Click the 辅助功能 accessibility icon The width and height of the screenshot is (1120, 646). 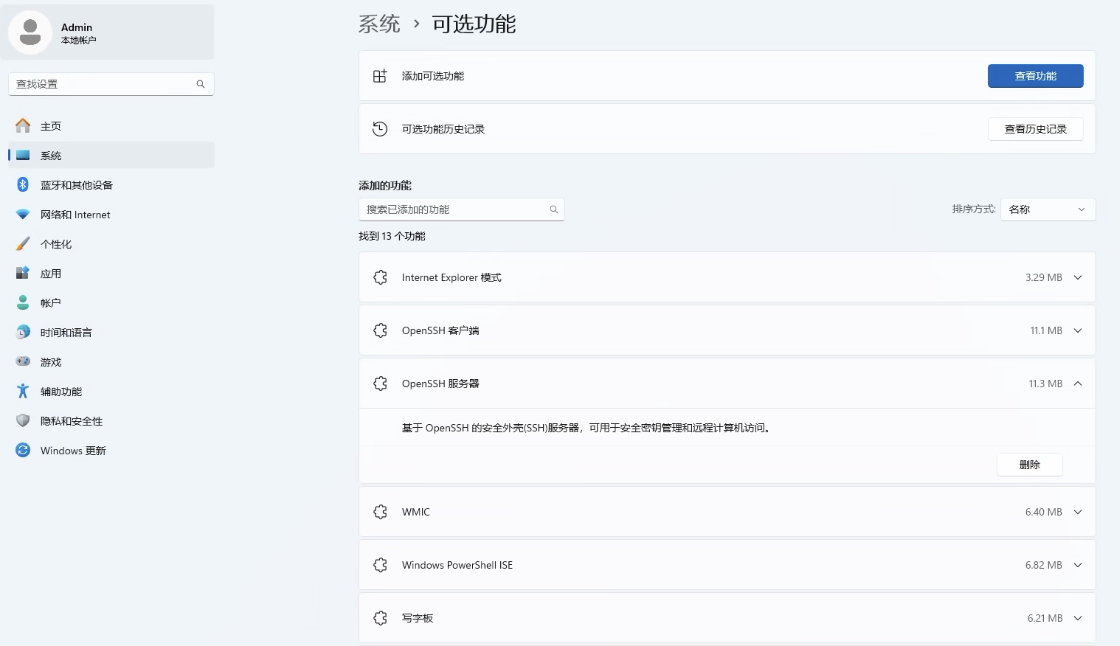point(23,391)
